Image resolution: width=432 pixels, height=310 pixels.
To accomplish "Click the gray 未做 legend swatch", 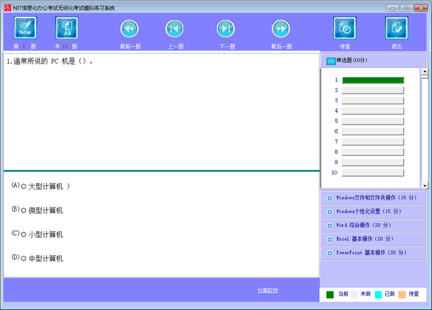I will coord(354,294).
